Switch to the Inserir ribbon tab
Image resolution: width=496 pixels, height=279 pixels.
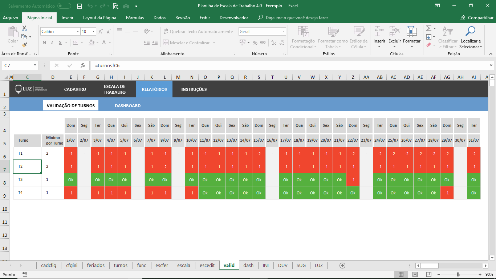[x=68, y=18]
